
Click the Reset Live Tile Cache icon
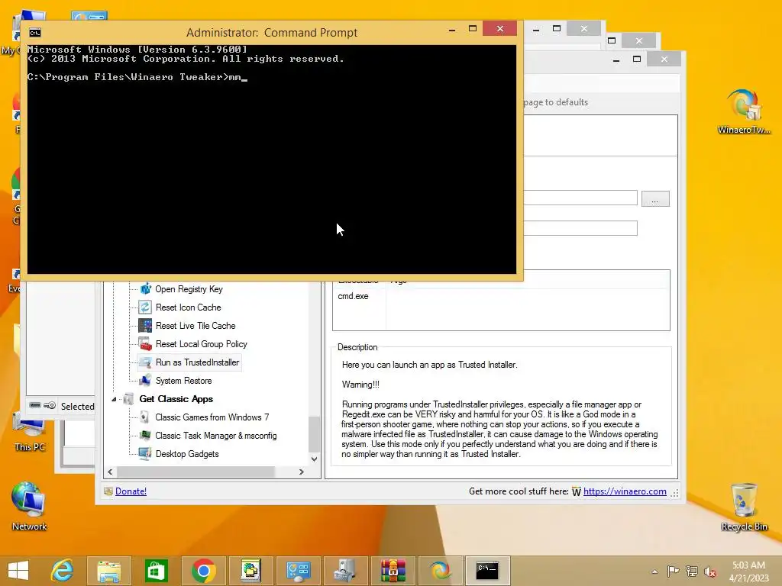[x=145, y=325]
